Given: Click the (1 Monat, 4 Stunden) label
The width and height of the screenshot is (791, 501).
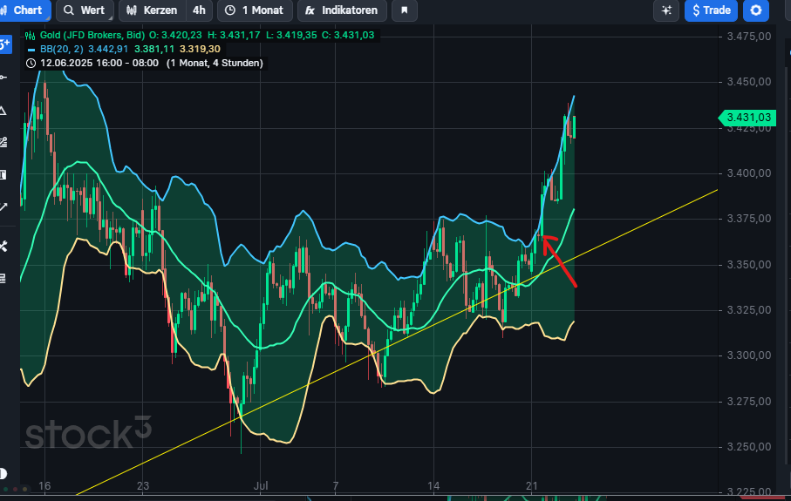Looking at the screenshot, I should coord(215,63).
